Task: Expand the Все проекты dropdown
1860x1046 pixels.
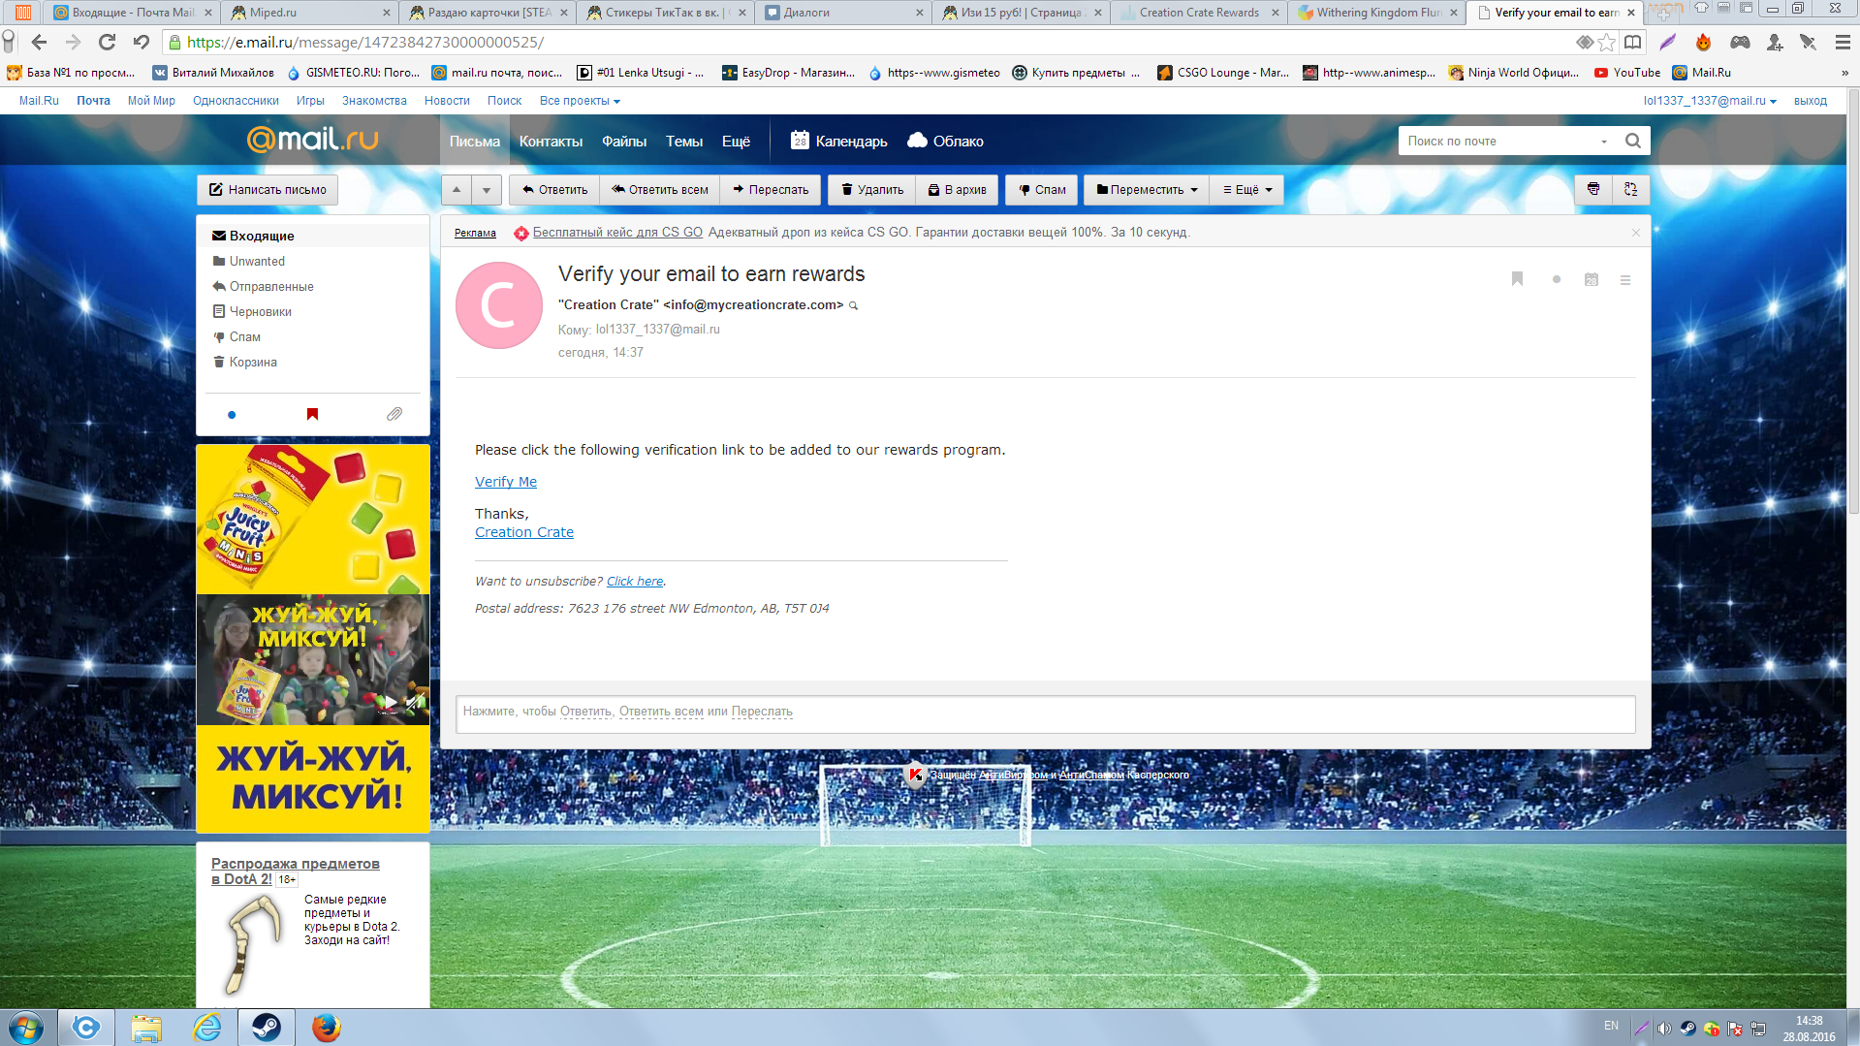Action: pyautogui.click(x=580, y=101)
